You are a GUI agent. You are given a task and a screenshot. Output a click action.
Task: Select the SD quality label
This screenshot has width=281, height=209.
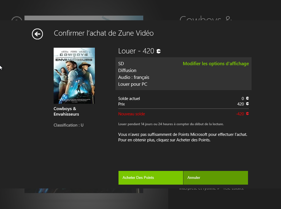(x=121, y=63)
